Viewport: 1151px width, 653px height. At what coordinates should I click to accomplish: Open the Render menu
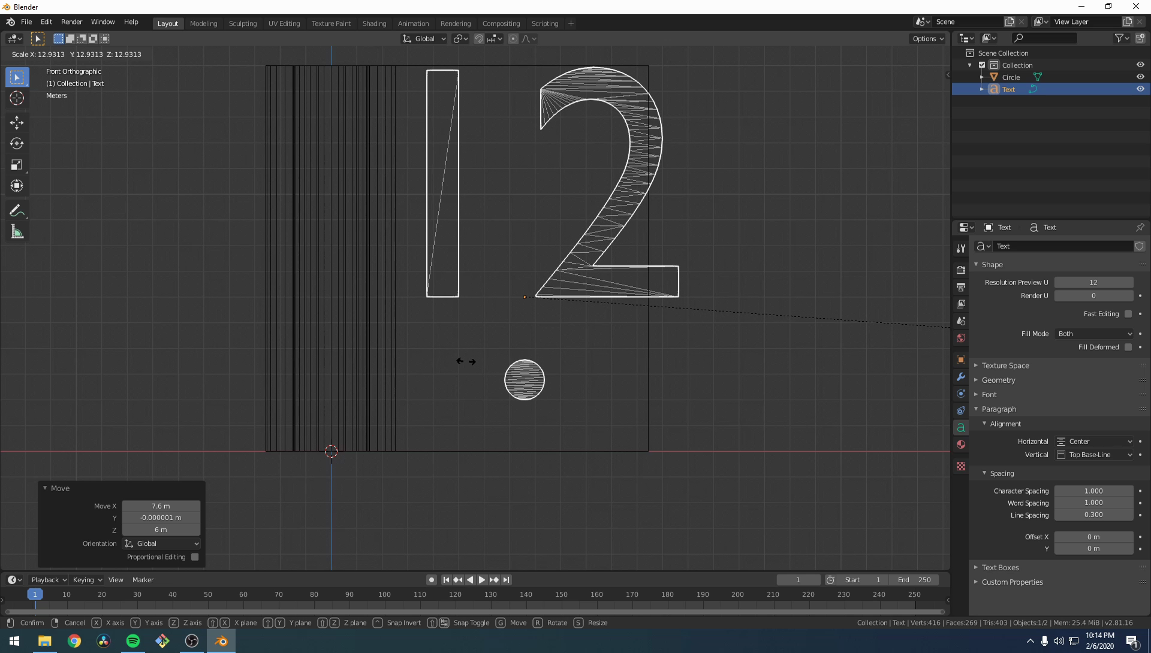pos(71,22)
